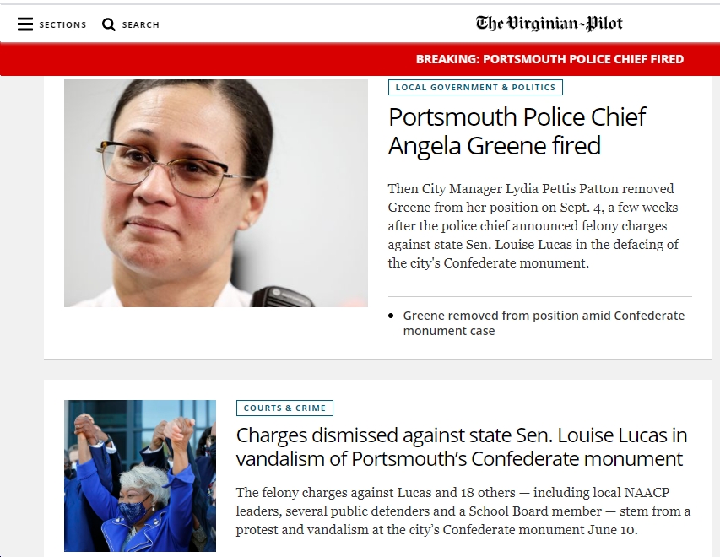Read headline Portsmouth Police Chief Angela Greene fired
The width and height of the screenshot is (720, 557).
pos(517,131)
